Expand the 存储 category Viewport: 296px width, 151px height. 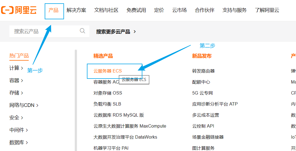pos(16,93)
